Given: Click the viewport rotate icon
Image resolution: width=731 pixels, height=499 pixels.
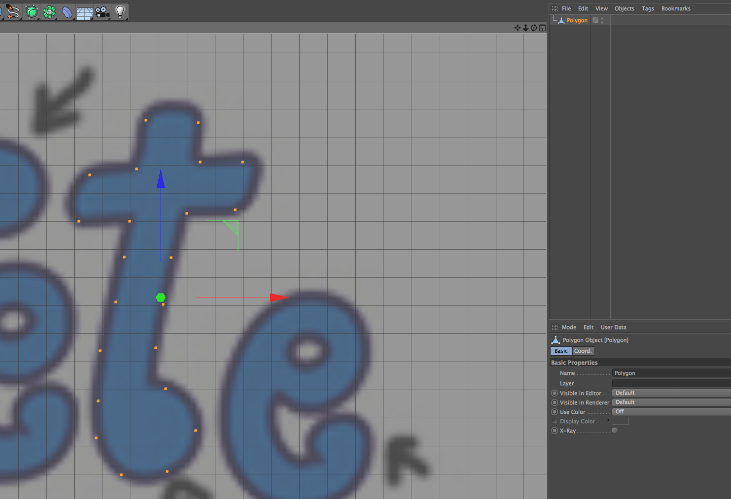Looking at the screenshot, I should click(534, 28).
